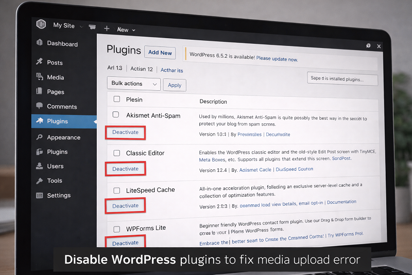The height and width of the screenshot is (275, 412).
Task: Select the 'Actian 12' filter tab
Action: pos(141,69)
